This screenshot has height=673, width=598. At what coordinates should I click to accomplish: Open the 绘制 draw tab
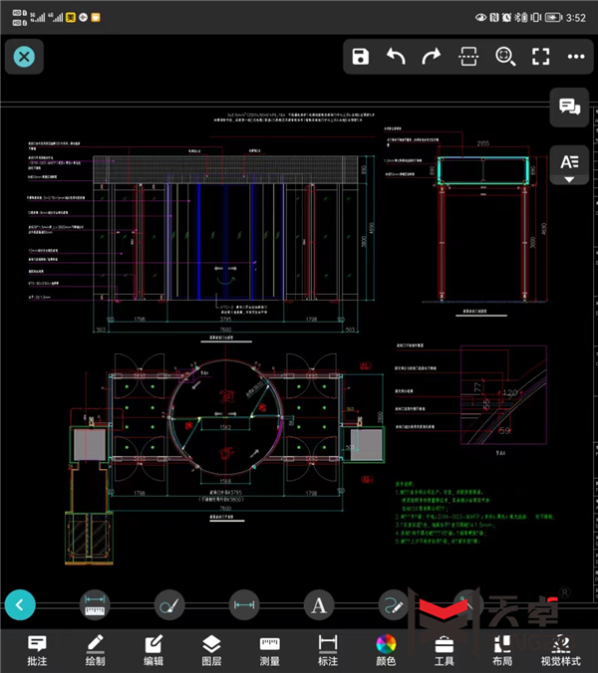96,649
